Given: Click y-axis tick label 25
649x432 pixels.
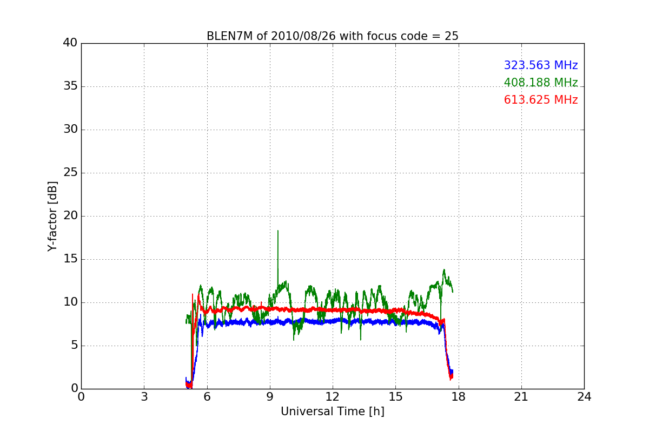Looking at the screenshot, I should point(70,173).
